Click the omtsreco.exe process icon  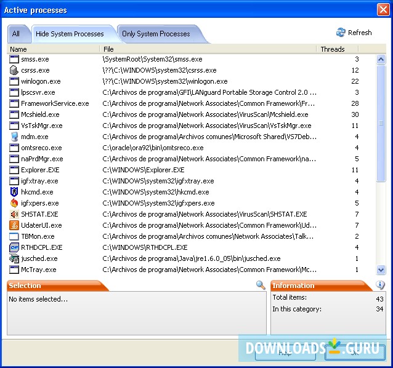click(x=14, y=148)
